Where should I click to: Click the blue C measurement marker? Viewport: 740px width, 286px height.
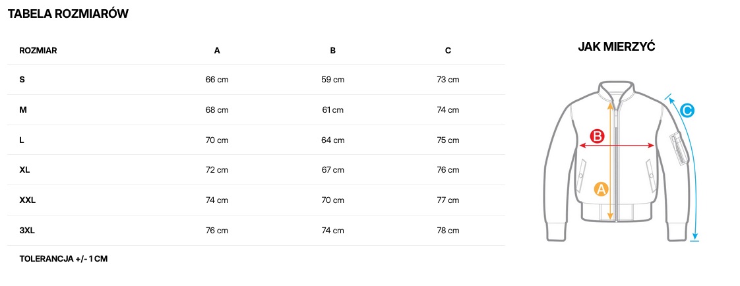point(687,111)
